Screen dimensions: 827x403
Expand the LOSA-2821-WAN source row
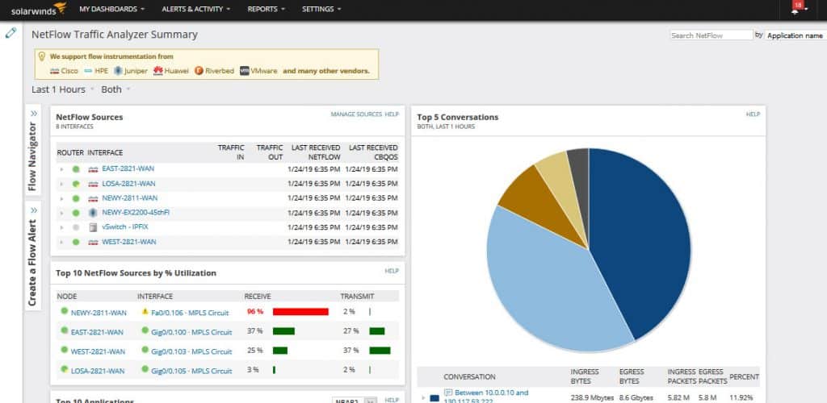click(61, 184)
